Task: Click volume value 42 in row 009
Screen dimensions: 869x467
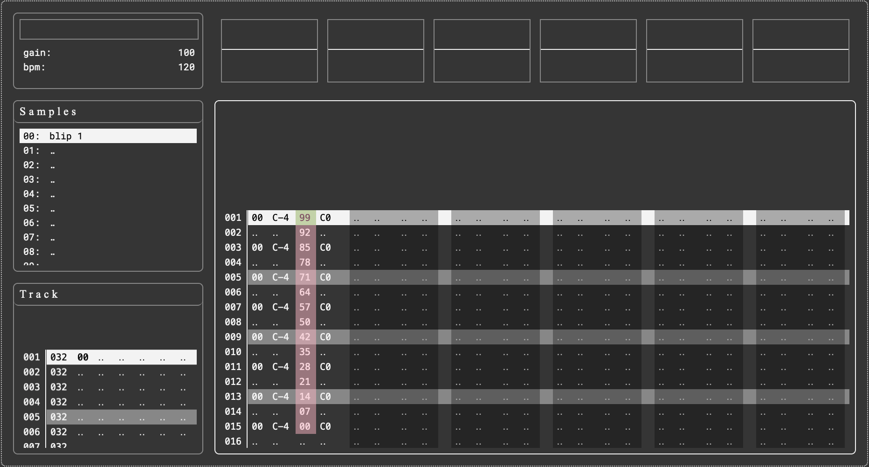Action: click(x=305, y=337)
